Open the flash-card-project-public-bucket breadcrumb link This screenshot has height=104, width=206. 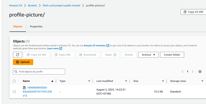coord(61,5)
